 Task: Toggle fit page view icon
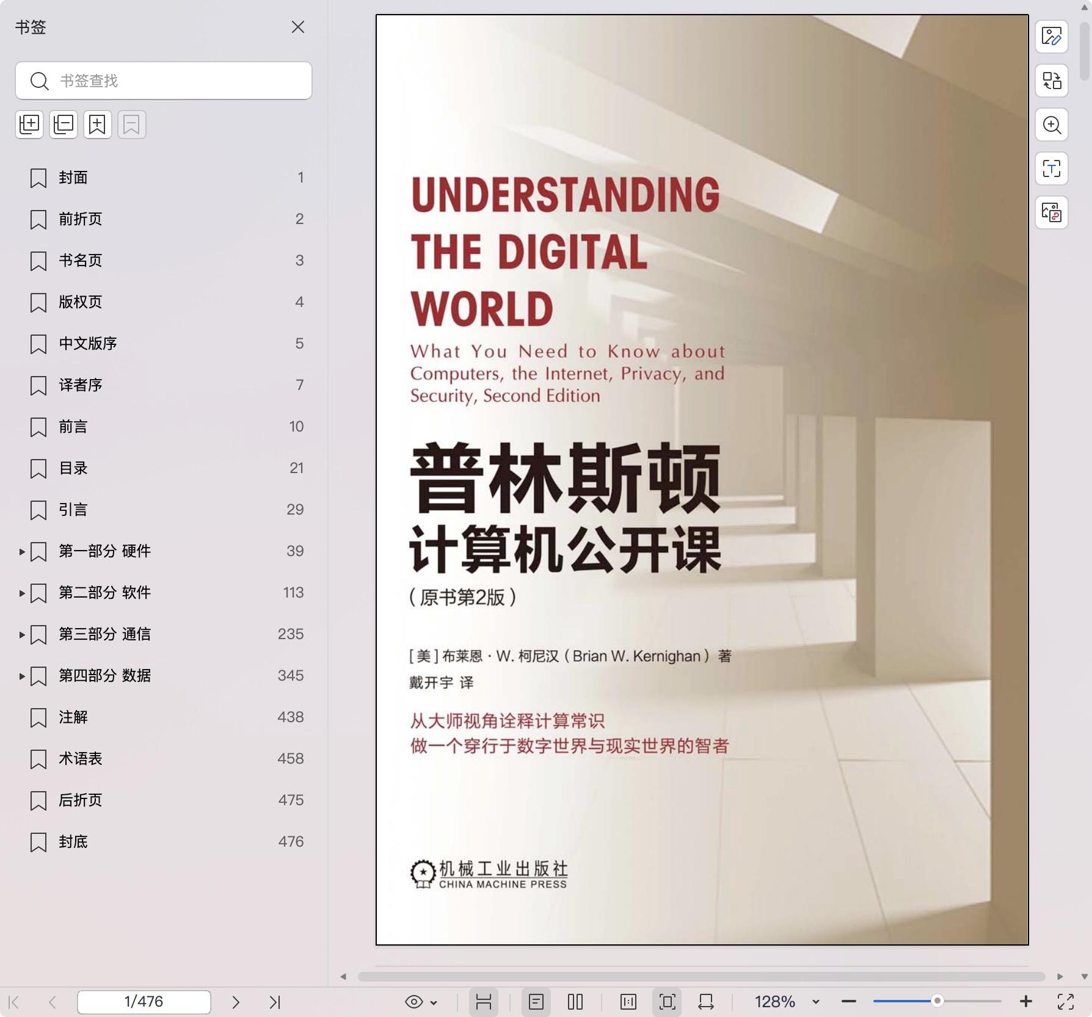pyautogui.click(x=667, y=1002)
